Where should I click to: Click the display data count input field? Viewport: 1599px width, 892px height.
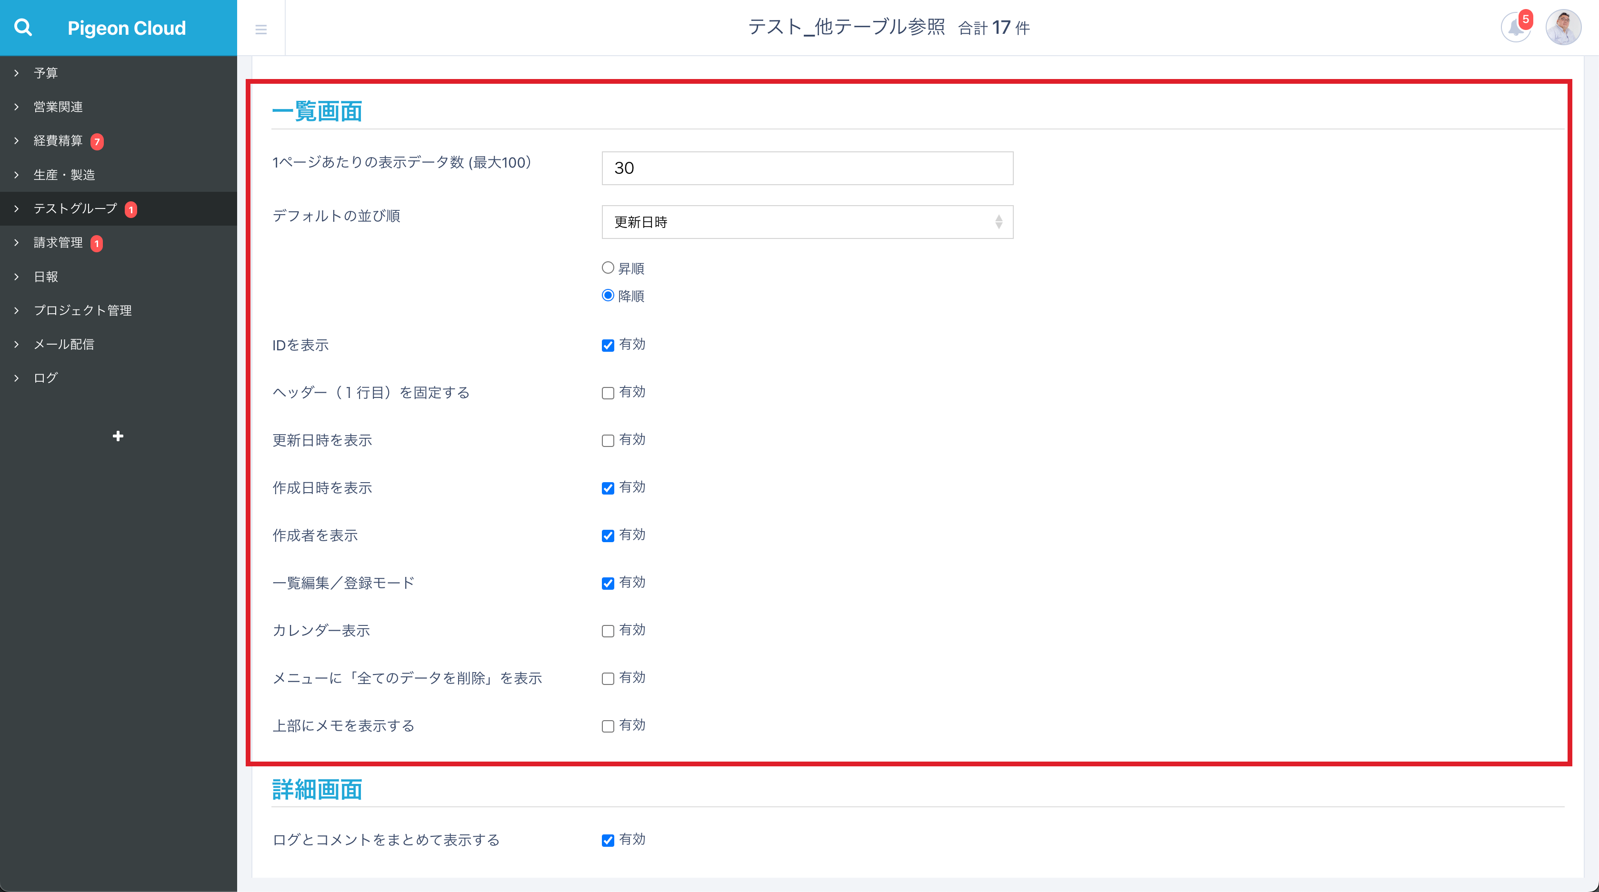807,168
